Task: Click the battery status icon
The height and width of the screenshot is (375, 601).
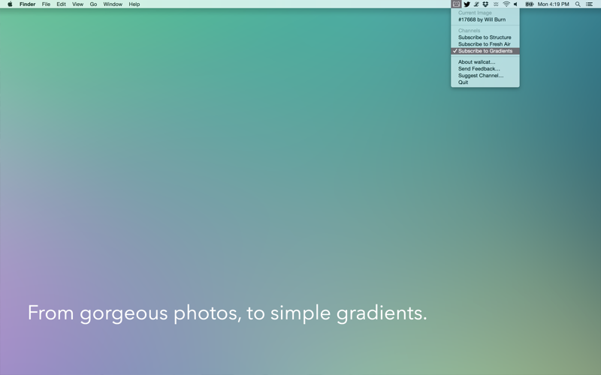Action: (x=530, y=4)
